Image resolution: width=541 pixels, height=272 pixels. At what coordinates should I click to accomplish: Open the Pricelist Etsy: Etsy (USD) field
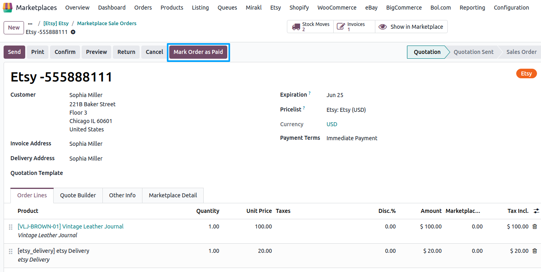[346, 110]
